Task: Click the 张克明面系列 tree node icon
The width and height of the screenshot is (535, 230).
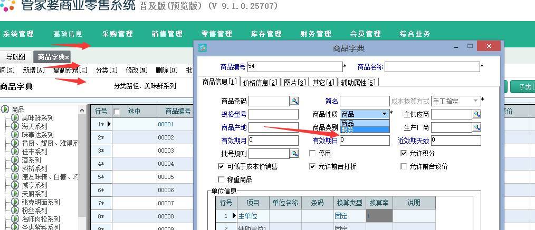Action: 15,202
